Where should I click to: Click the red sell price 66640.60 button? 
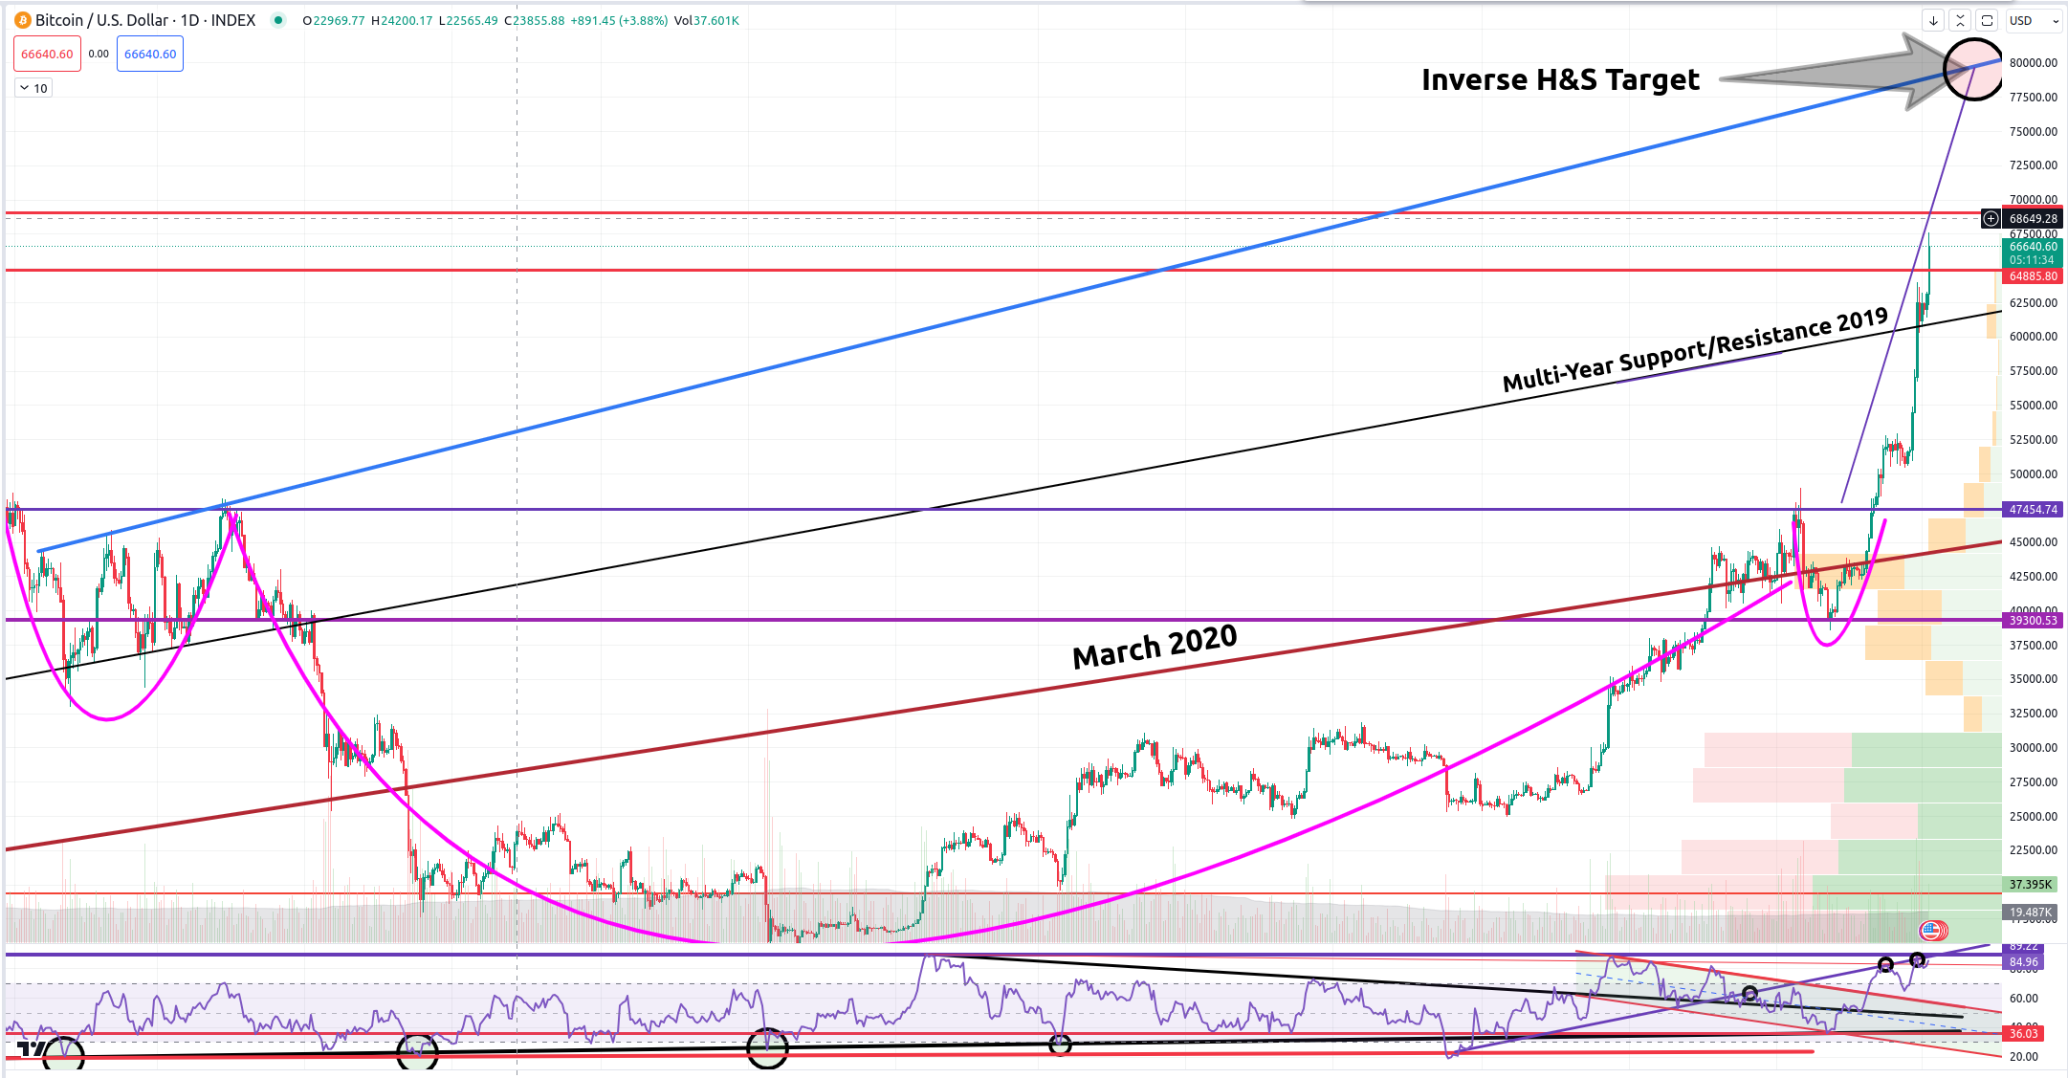[x=47, y=54]
